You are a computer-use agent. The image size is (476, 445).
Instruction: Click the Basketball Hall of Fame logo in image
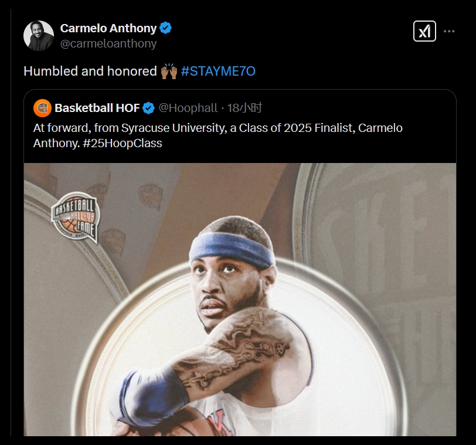[x=75, y=216]
